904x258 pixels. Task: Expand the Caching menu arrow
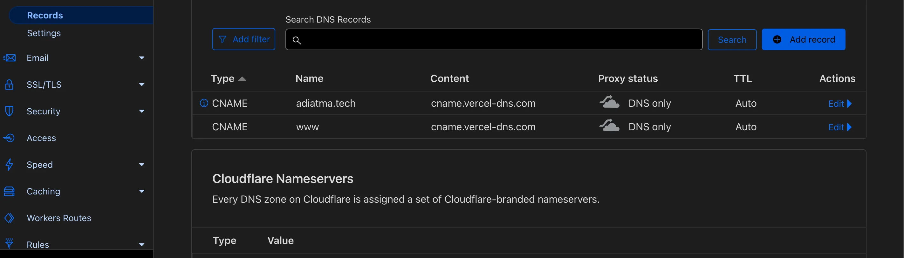click(142, 191)
